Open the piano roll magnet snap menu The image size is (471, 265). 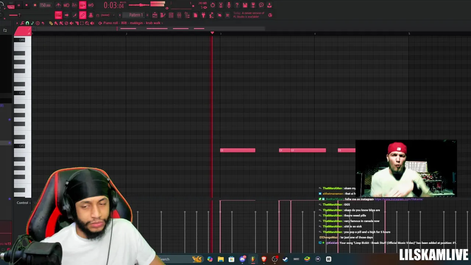coord(27,23)
